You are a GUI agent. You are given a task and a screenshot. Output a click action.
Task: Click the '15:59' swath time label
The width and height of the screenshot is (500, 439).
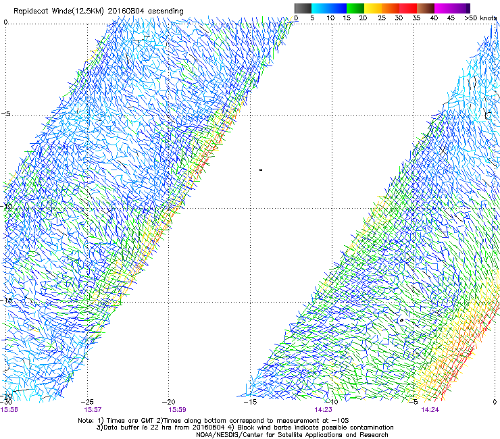pos(177,410)
